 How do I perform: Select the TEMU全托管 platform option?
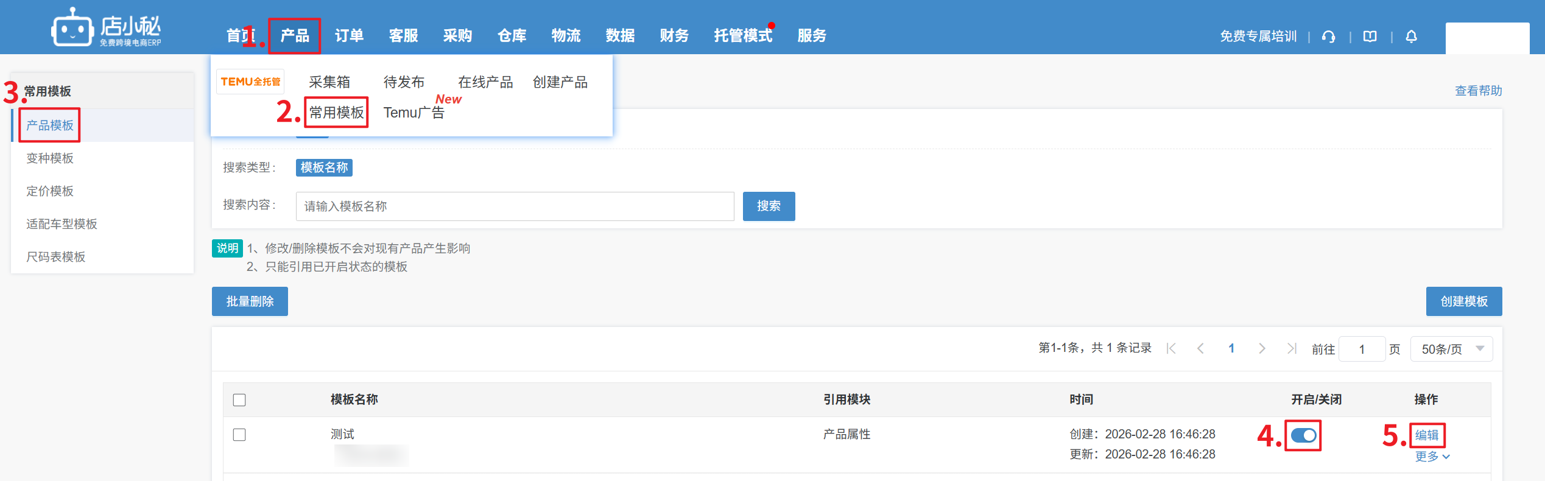click(x=250, y=82)
